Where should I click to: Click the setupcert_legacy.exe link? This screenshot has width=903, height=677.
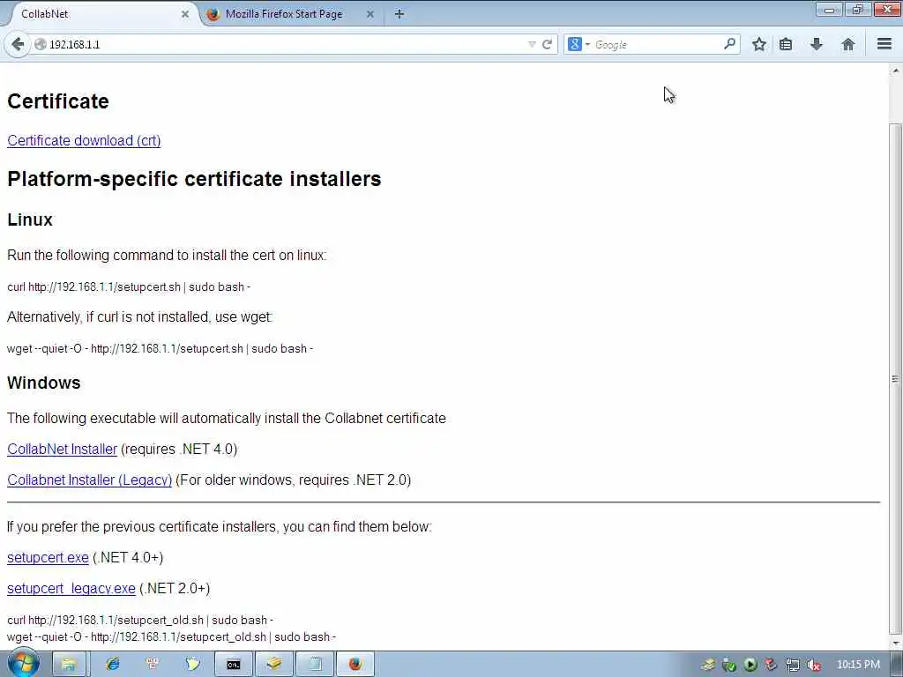[x=71, y=588]
